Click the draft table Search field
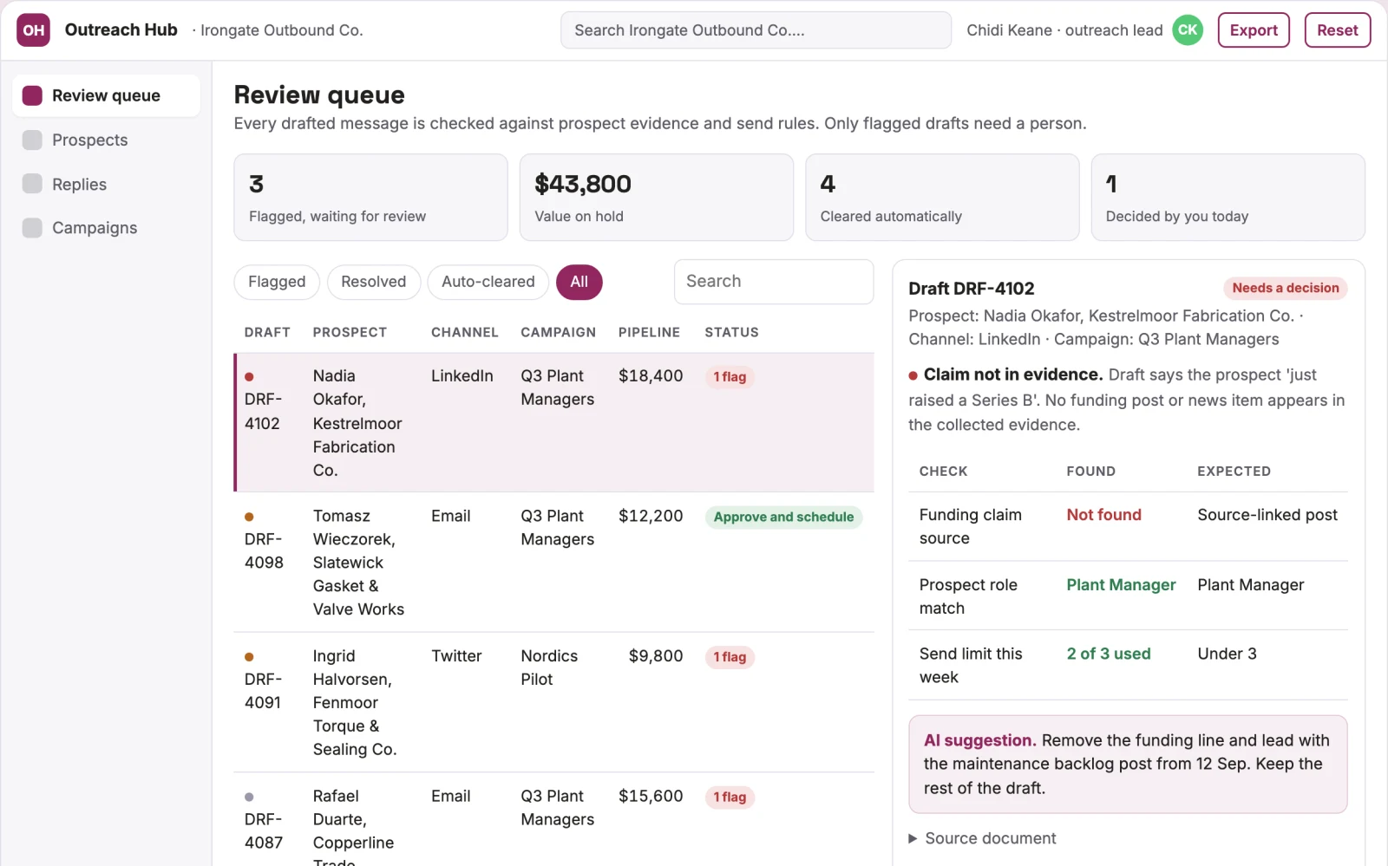Image resolution: width=1388 pixels, height=866 pixels. pos(774,282)
